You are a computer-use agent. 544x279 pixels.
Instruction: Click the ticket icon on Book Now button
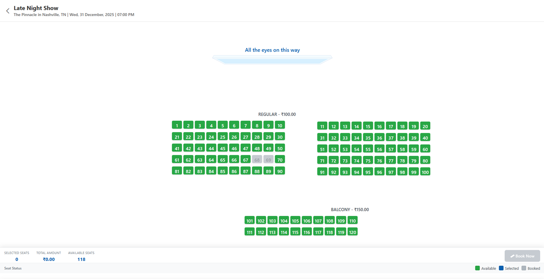(x=513, y=256)
